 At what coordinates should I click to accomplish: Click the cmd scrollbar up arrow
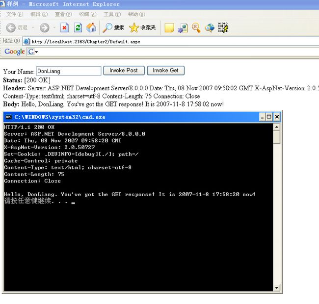click(x=277, y=127)
